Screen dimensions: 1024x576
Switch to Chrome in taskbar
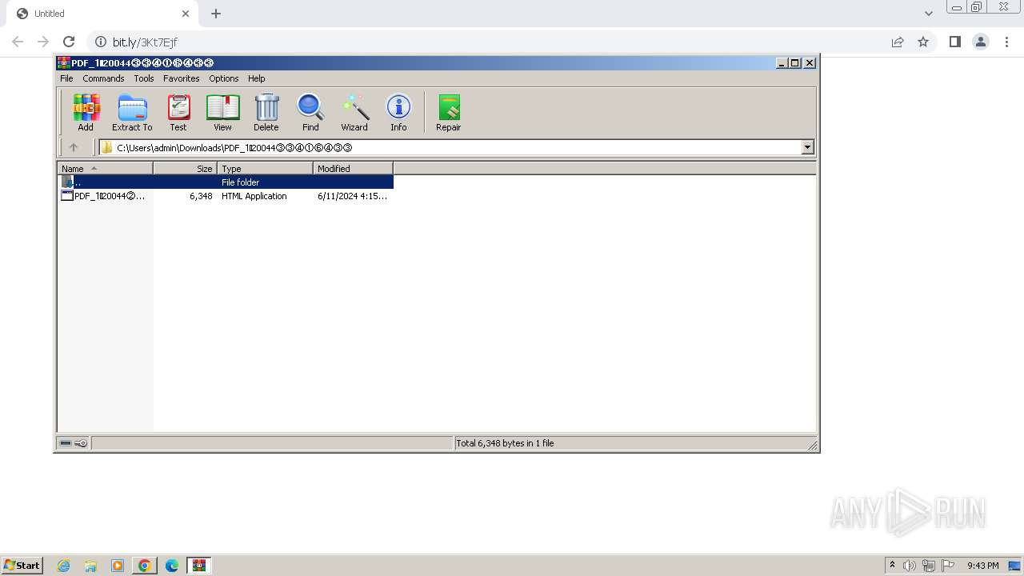click(145, 566)
